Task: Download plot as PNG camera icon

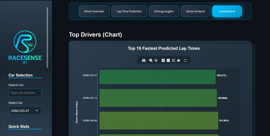Action: click(144, 60)
